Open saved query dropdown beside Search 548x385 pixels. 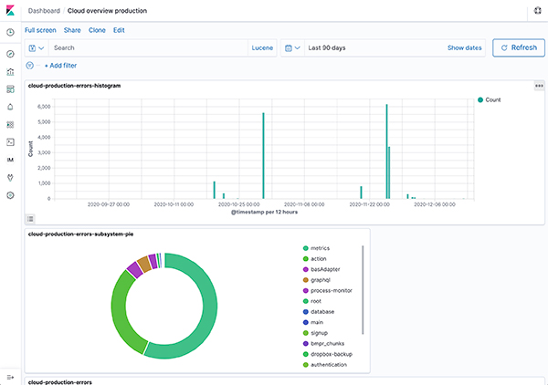tap(37, 47)
